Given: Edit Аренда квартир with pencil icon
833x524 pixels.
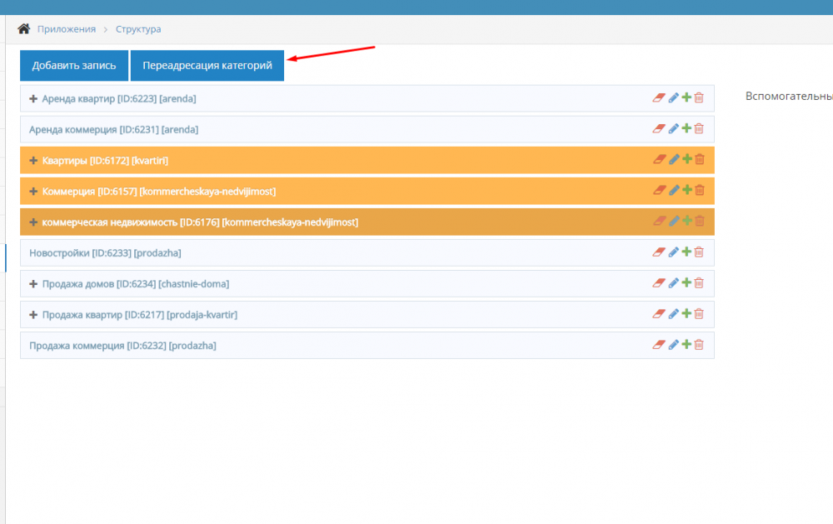Looking at the screenshot, I should point(673,97).
